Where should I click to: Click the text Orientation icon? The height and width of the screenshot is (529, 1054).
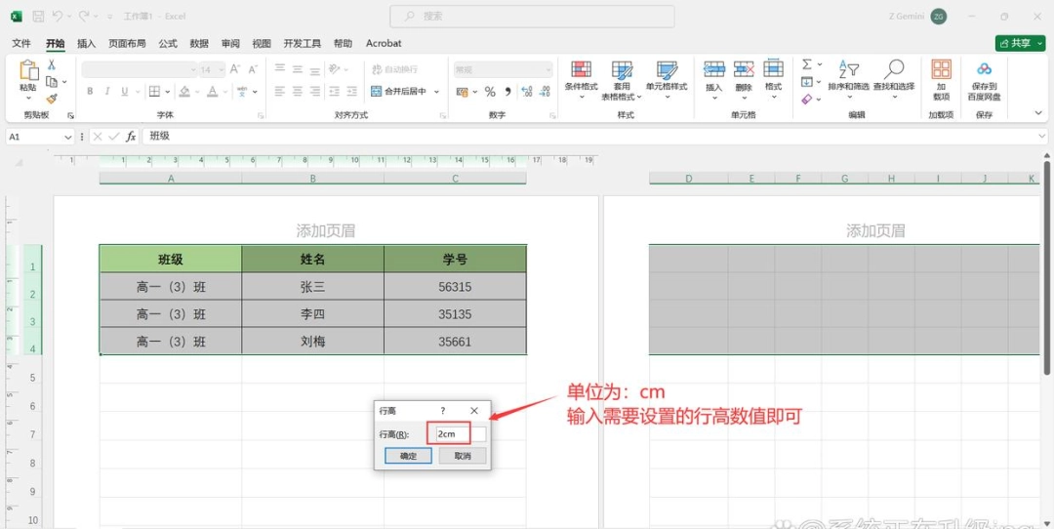point(334,69)
